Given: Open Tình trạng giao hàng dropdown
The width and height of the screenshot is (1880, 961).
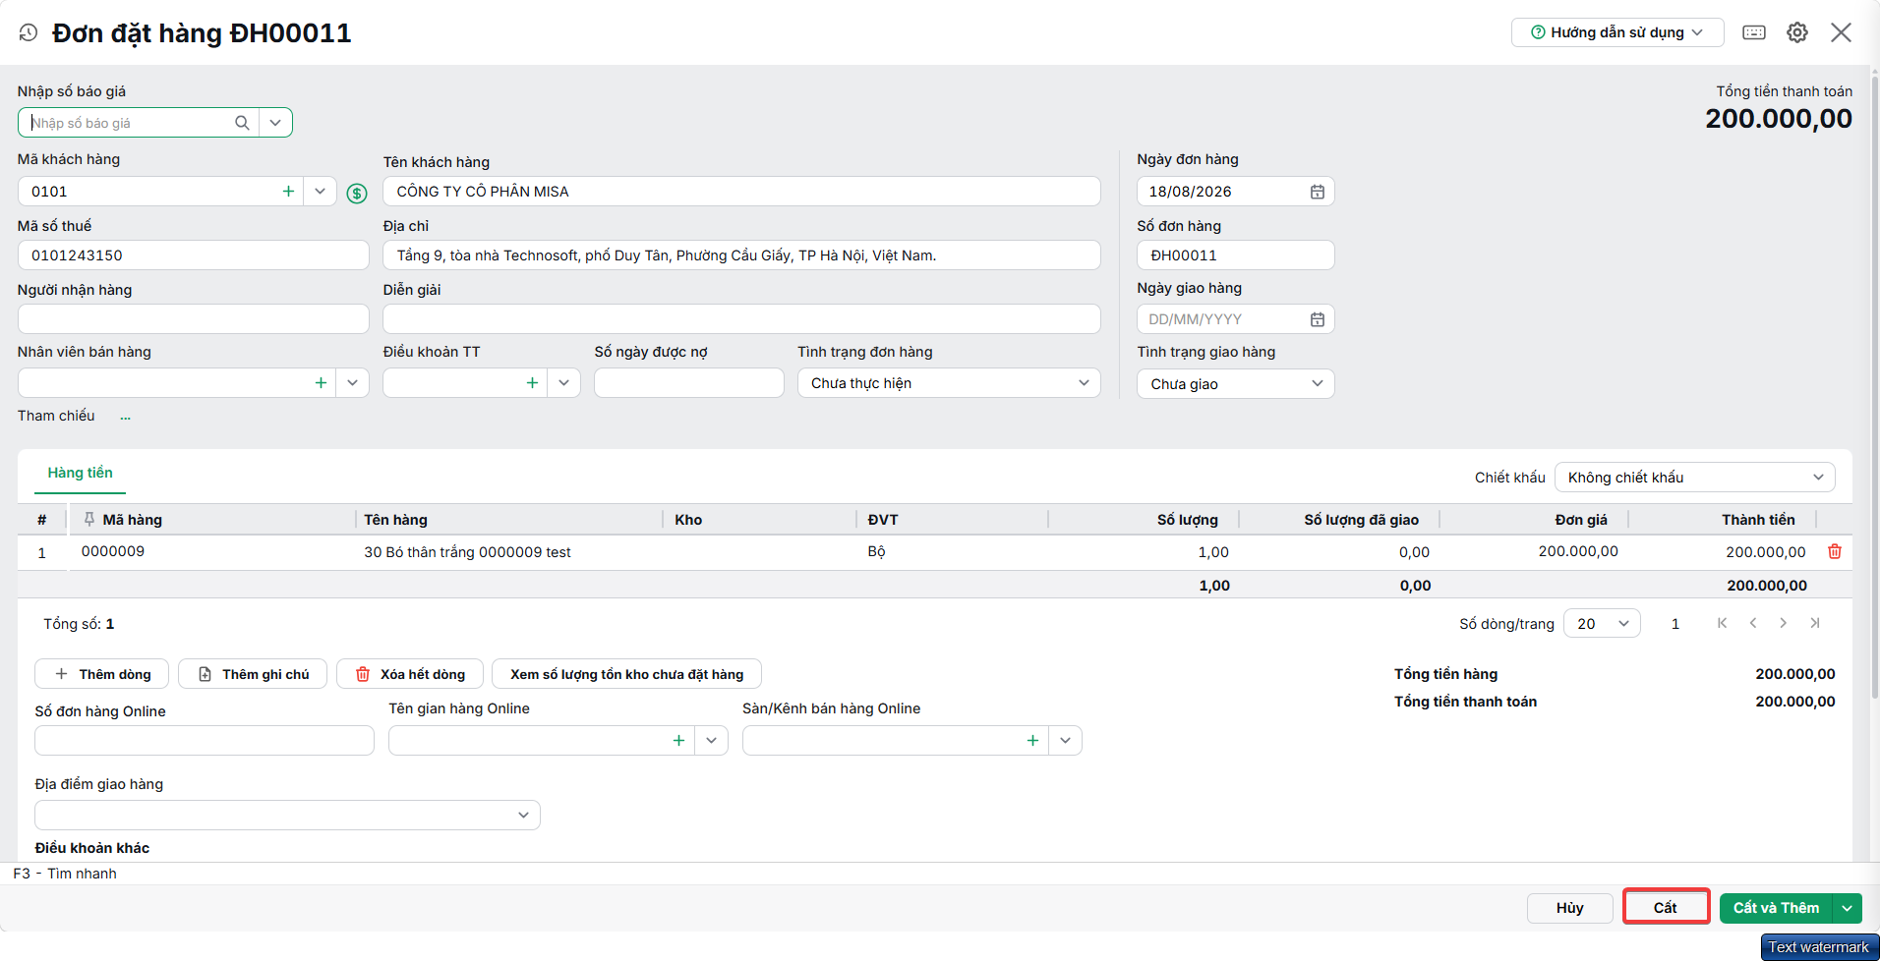Looking at the screenshot, I should pyautogui.click(x=1236, y=384).
